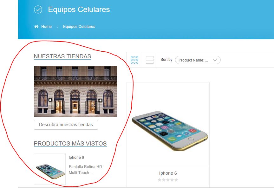Switch to grid view layout
274x188 pixels.
click(134, 60)
